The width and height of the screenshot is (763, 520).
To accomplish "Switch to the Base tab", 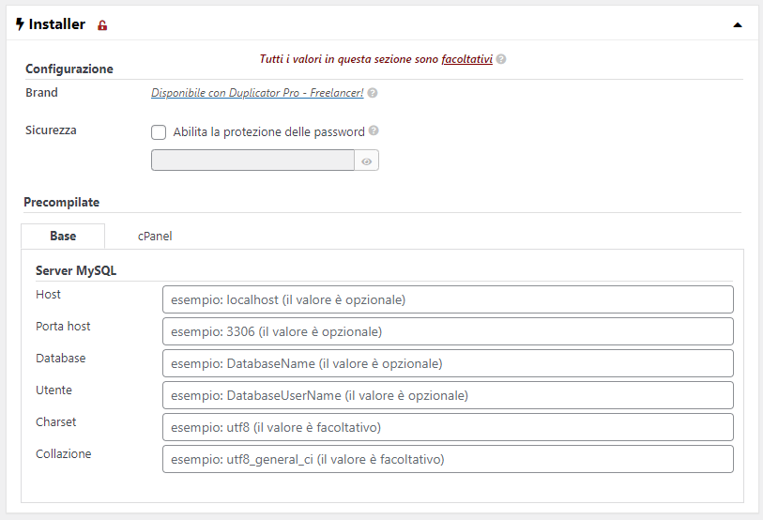I will (63, 237).
